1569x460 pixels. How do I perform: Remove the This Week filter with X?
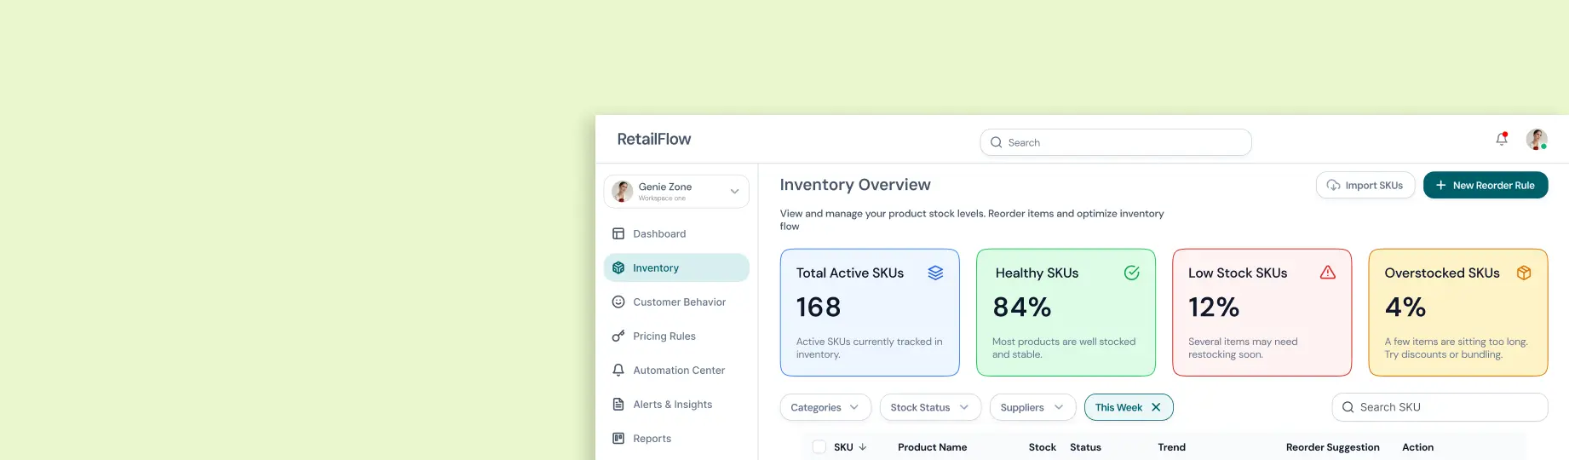[1156, 407]
